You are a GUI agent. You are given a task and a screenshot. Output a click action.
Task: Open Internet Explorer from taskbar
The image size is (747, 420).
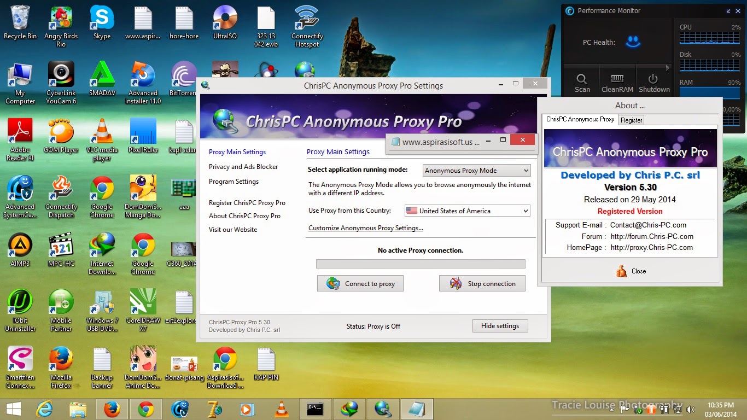pos(44,409)
